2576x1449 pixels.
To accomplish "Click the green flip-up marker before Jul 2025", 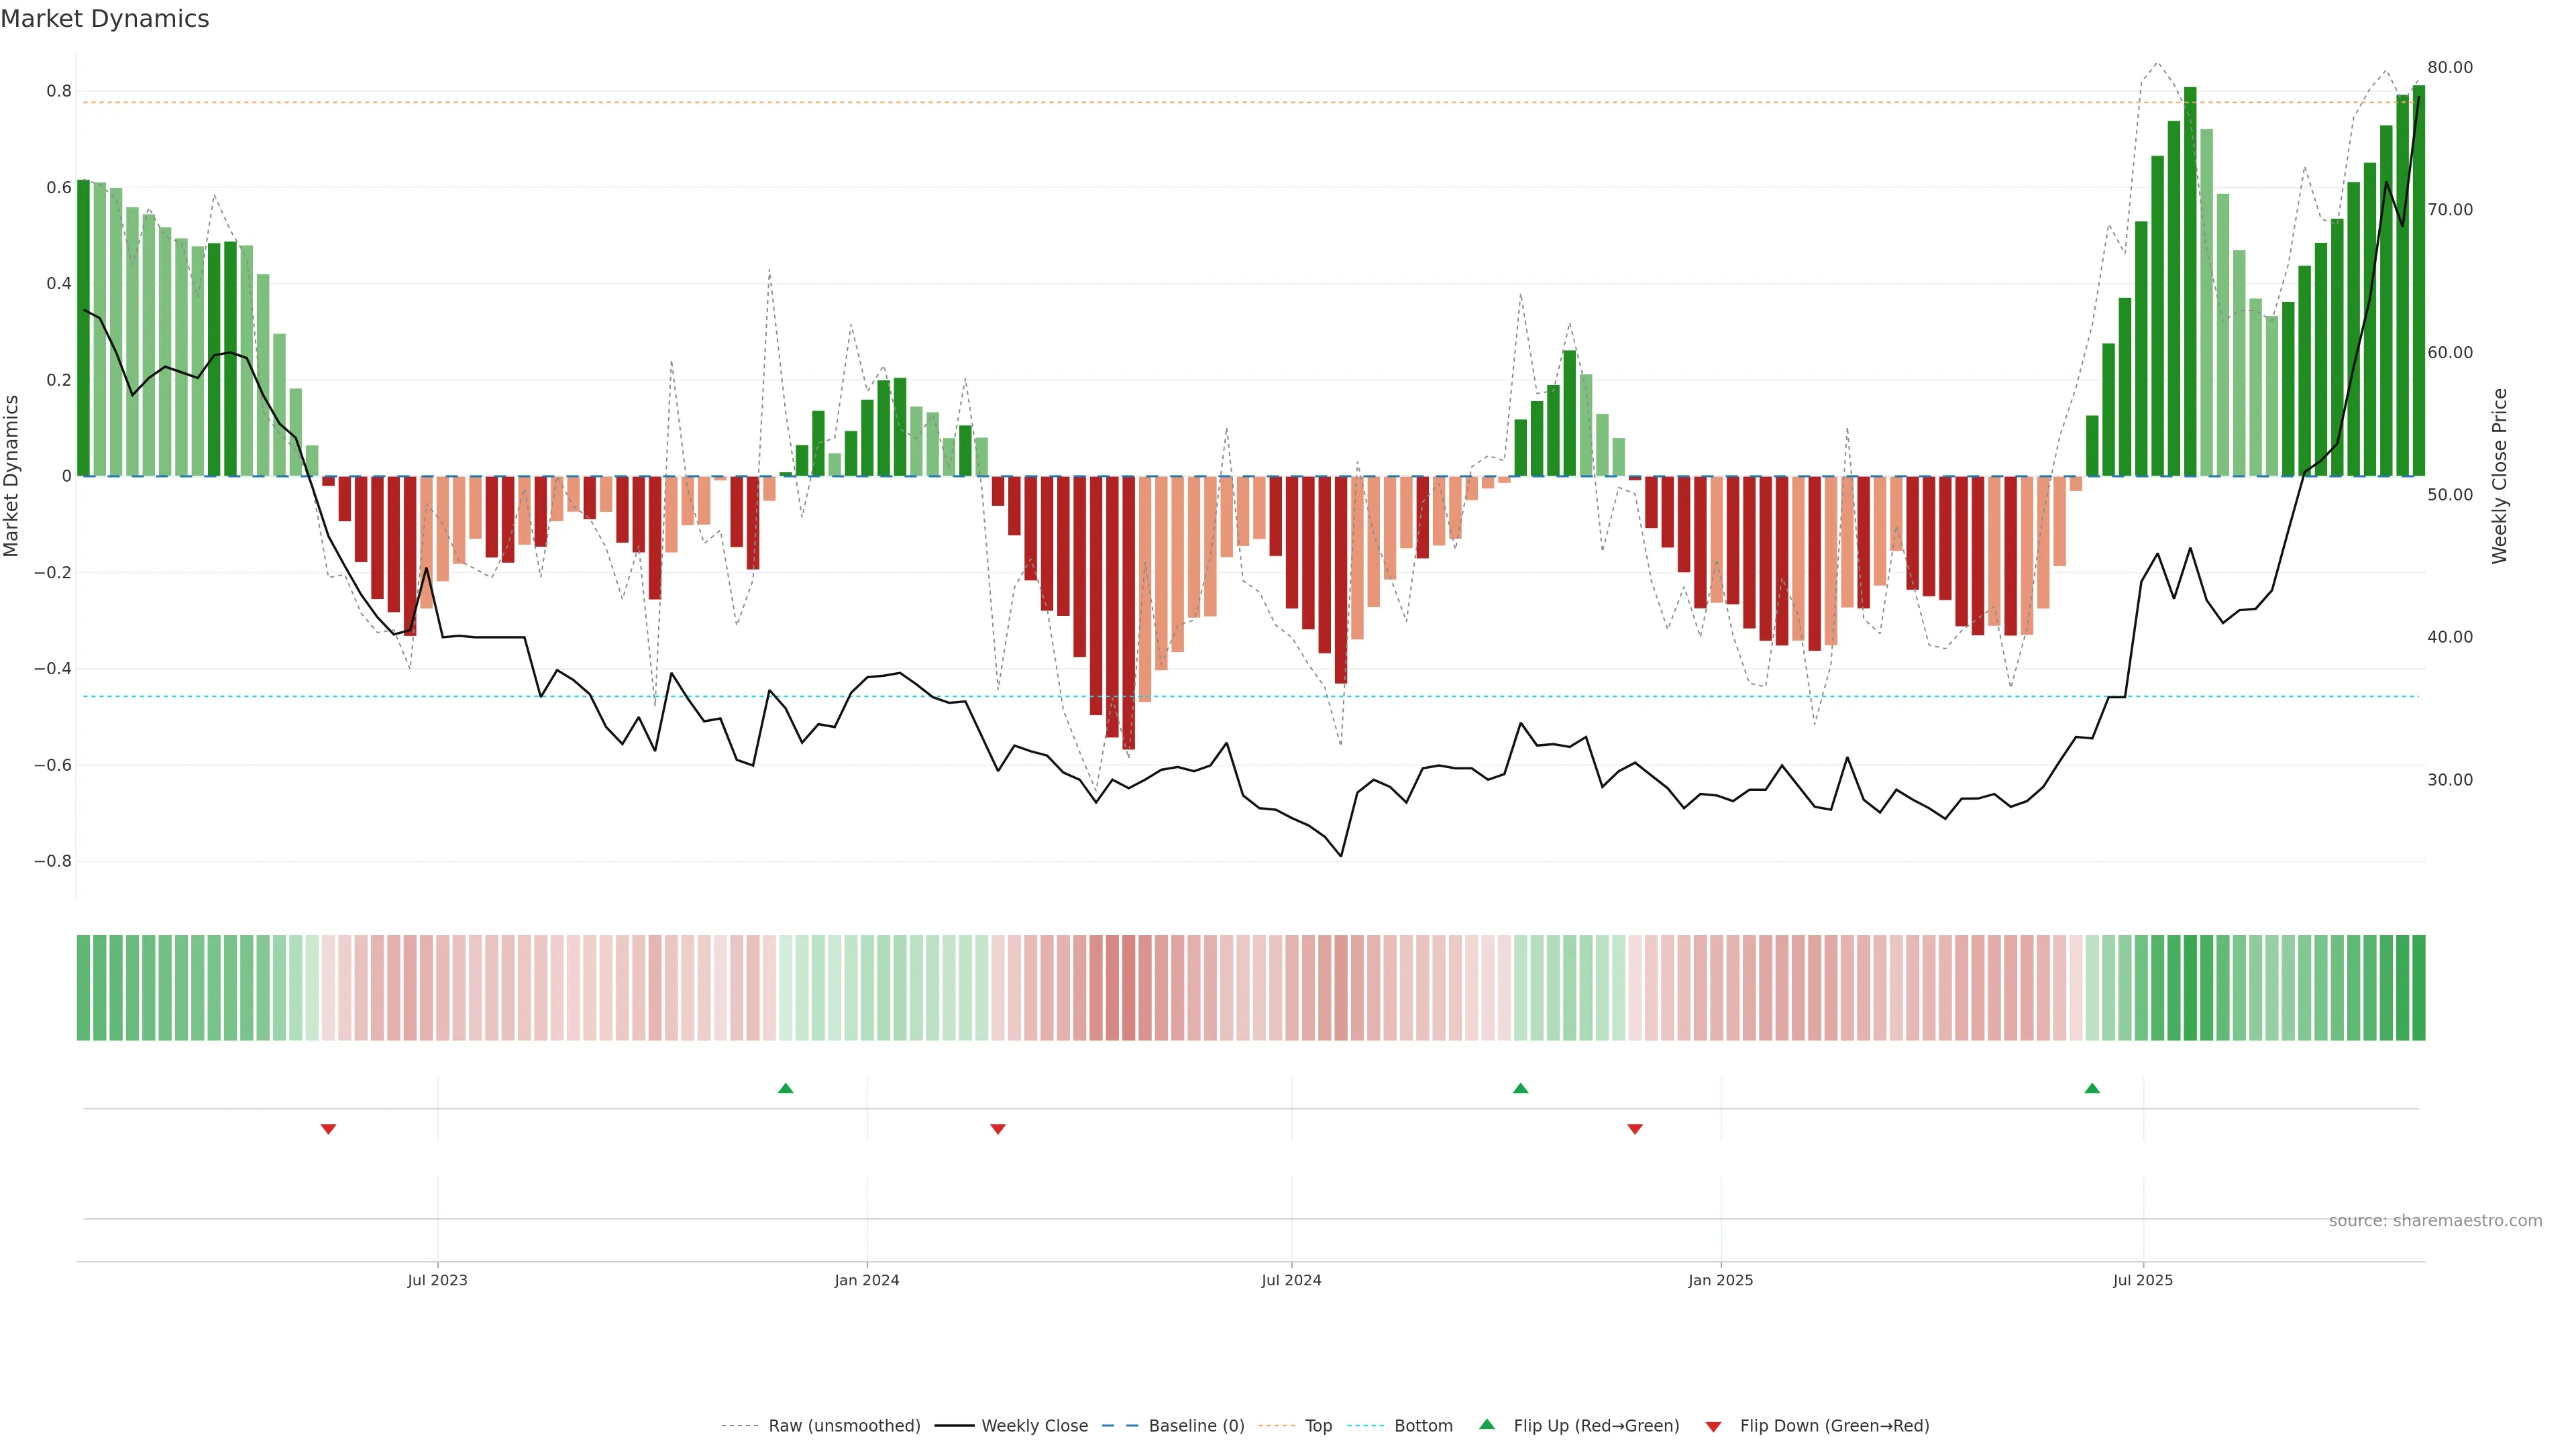I will pos(2092,1088).
